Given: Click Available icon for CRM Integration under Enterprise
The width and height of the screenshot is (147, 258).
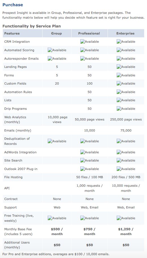Looking at the screenshot, I should click(126, 42).
